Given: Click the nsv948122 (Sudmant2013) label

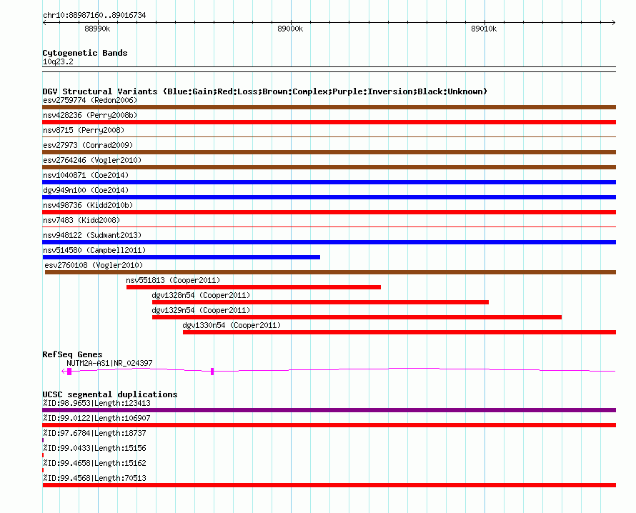Looking at the screenshot, I should coord(92,235).
